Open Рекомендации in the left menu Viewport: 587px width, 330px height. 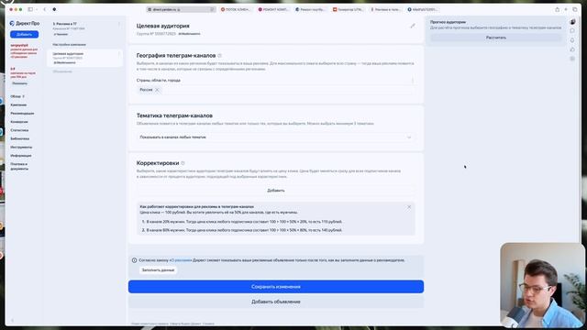pos(22,114)
